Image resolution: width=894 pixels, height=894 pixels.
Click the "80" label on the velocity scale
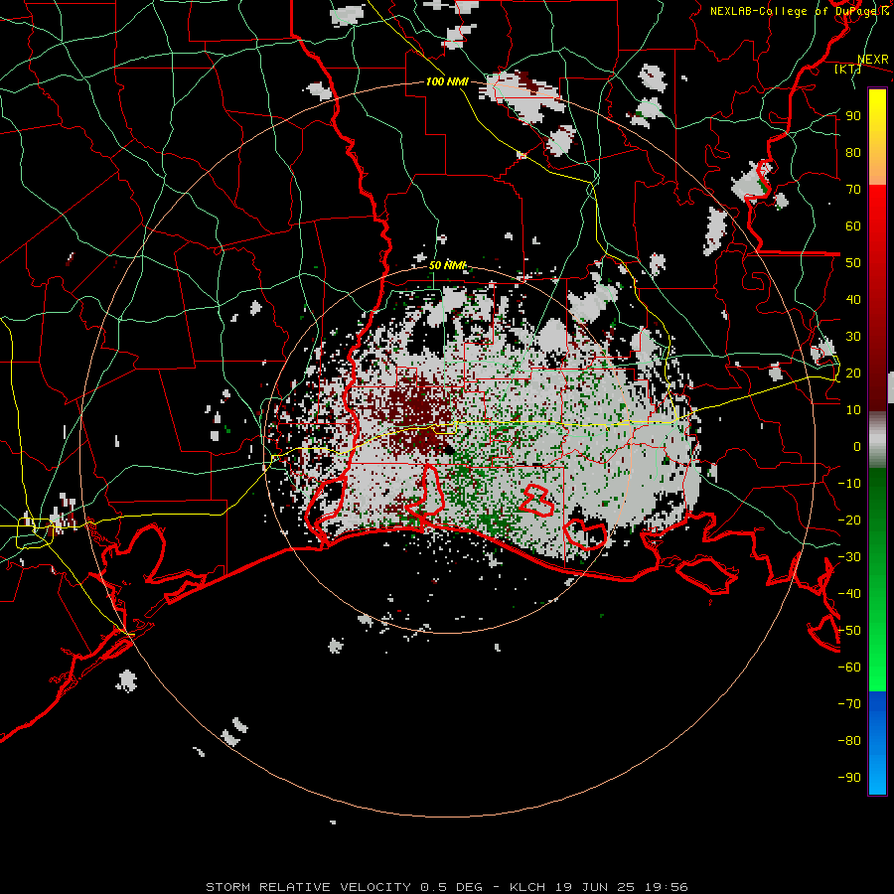853,153
